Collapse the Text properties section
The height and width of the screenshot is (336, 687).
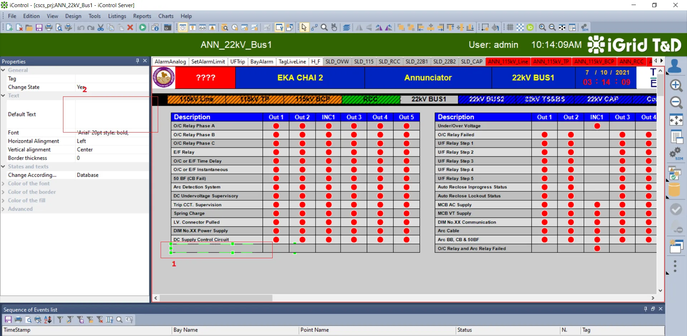pyautogui.click(x=3, y=95)
